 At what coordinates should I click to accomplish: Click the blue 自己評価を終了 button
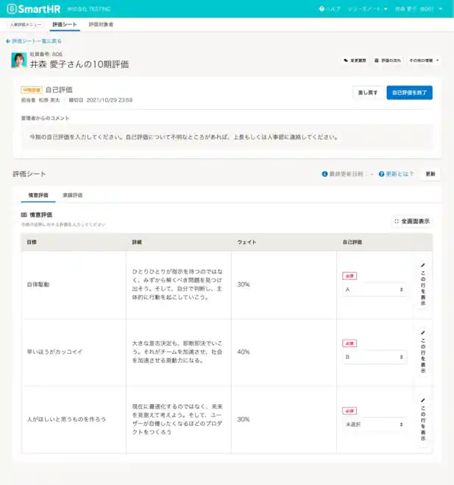410,92
